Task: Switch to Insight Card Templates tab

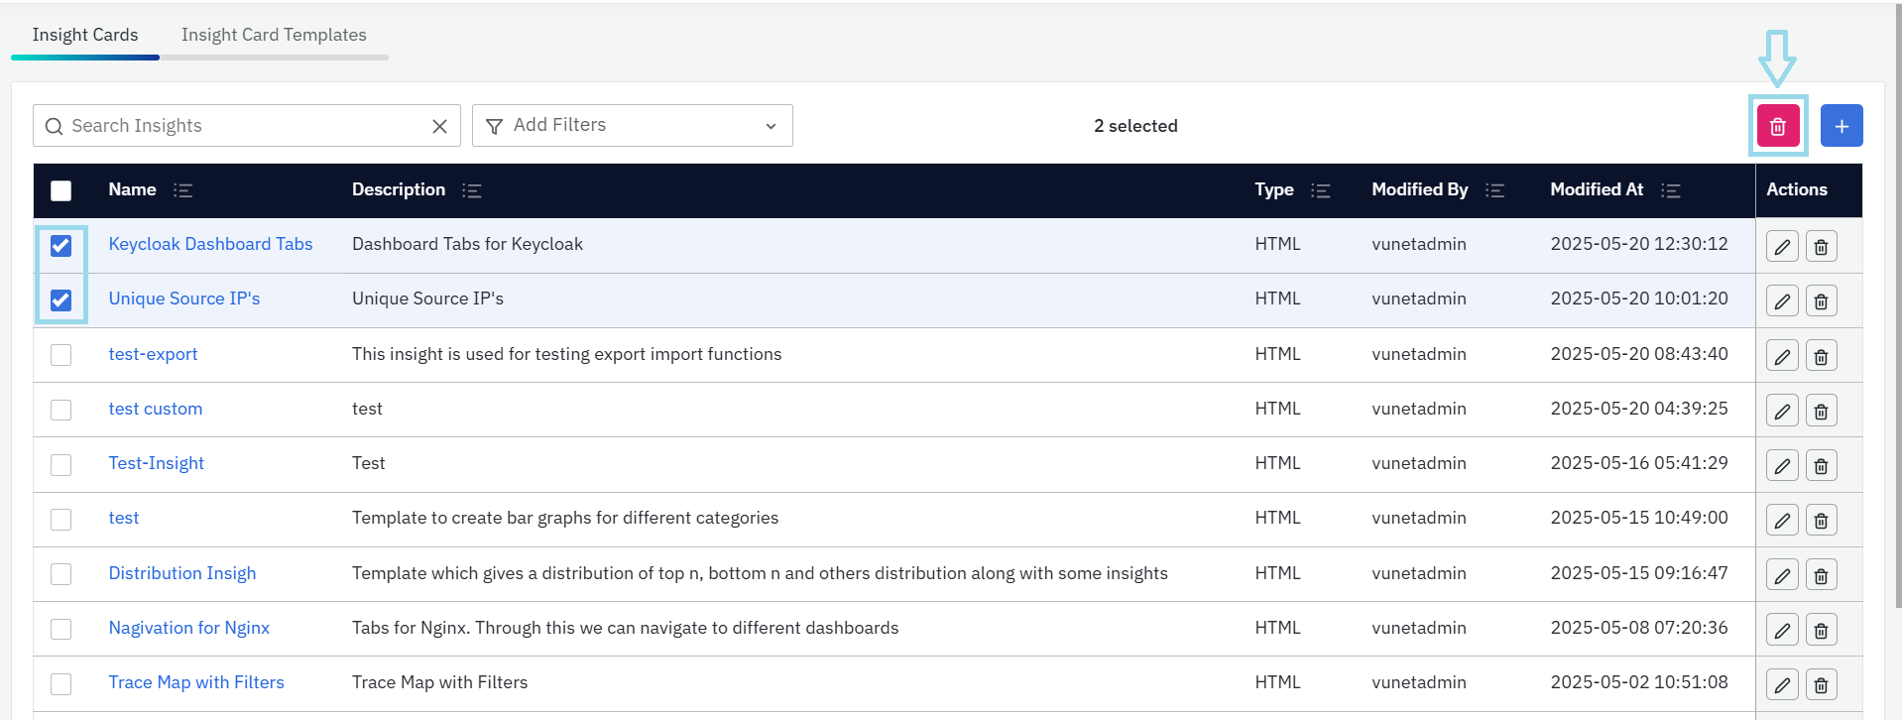Action: click(274, 35)
